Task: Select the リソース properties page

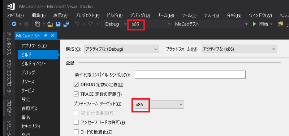Action: [28, 81]
